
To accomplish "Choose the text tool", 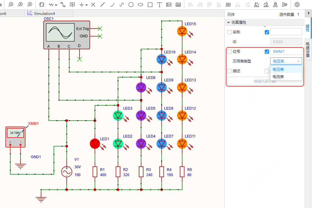I will 159,5.
